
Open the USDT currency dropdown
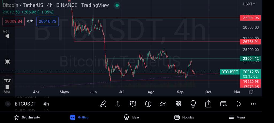[249, 4]
